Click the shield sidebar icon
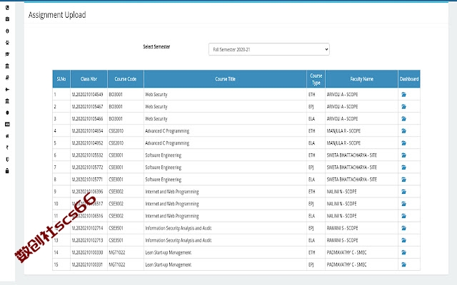Image resolution: width=457 pixels, height=285 pixels. tap(7, 160)
